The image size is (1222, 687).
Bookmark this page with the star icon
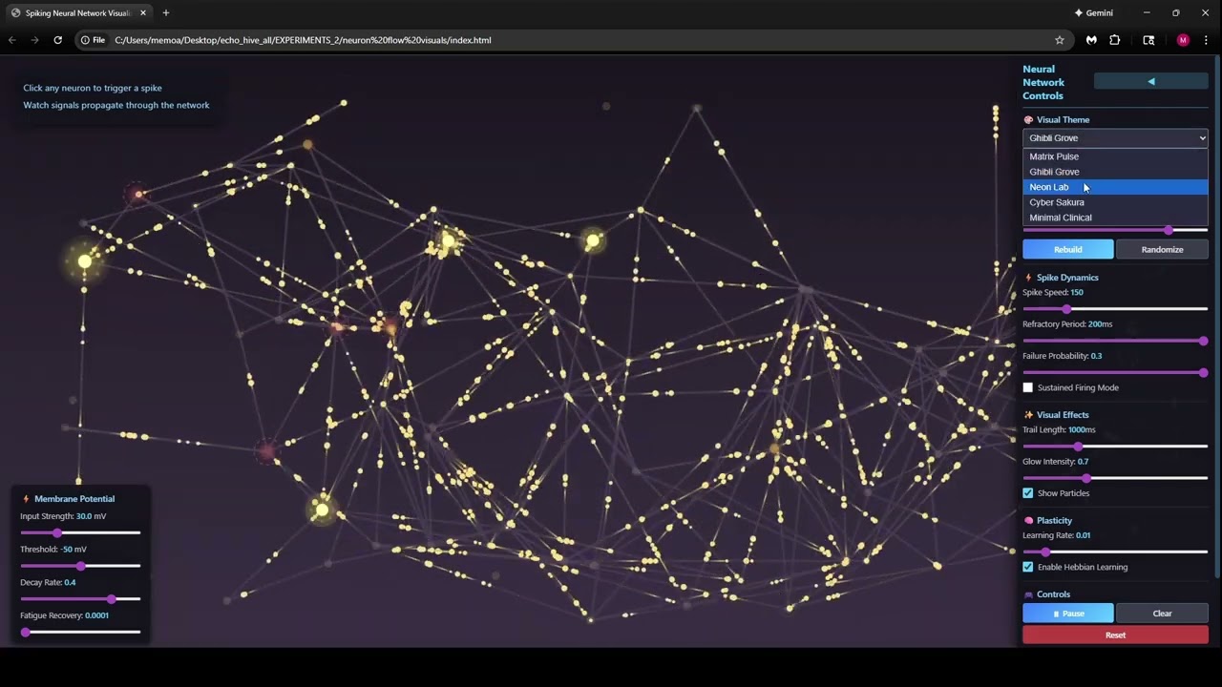1060,40
